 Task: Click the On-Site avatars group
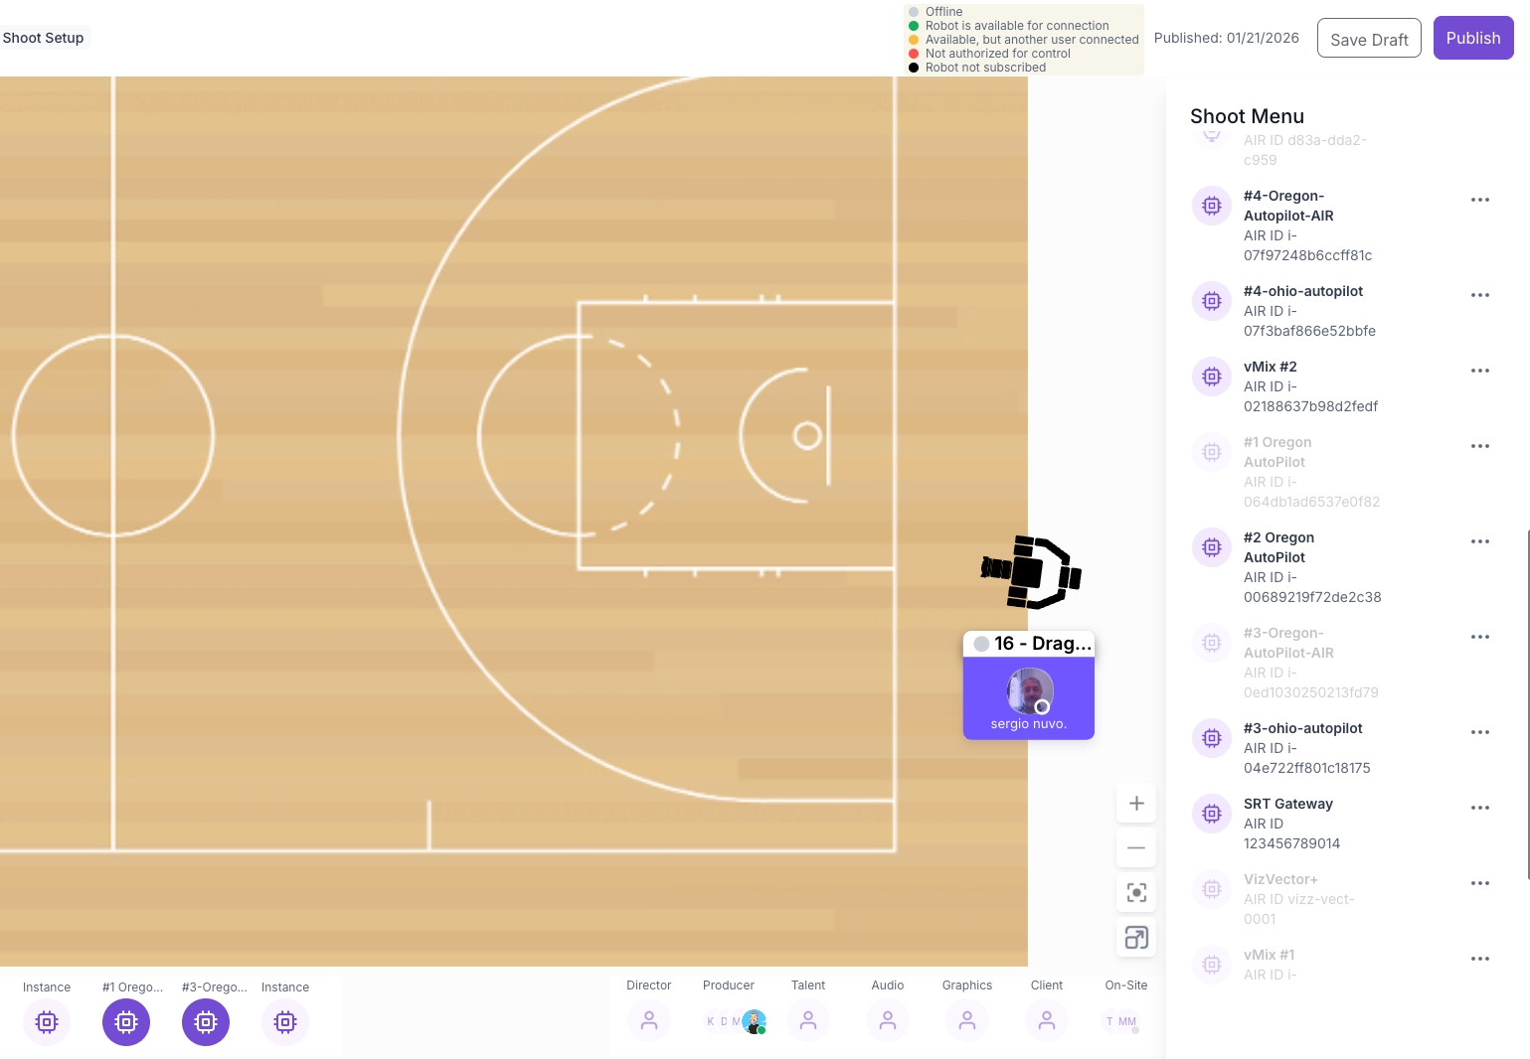[x=1121, y=1021]
